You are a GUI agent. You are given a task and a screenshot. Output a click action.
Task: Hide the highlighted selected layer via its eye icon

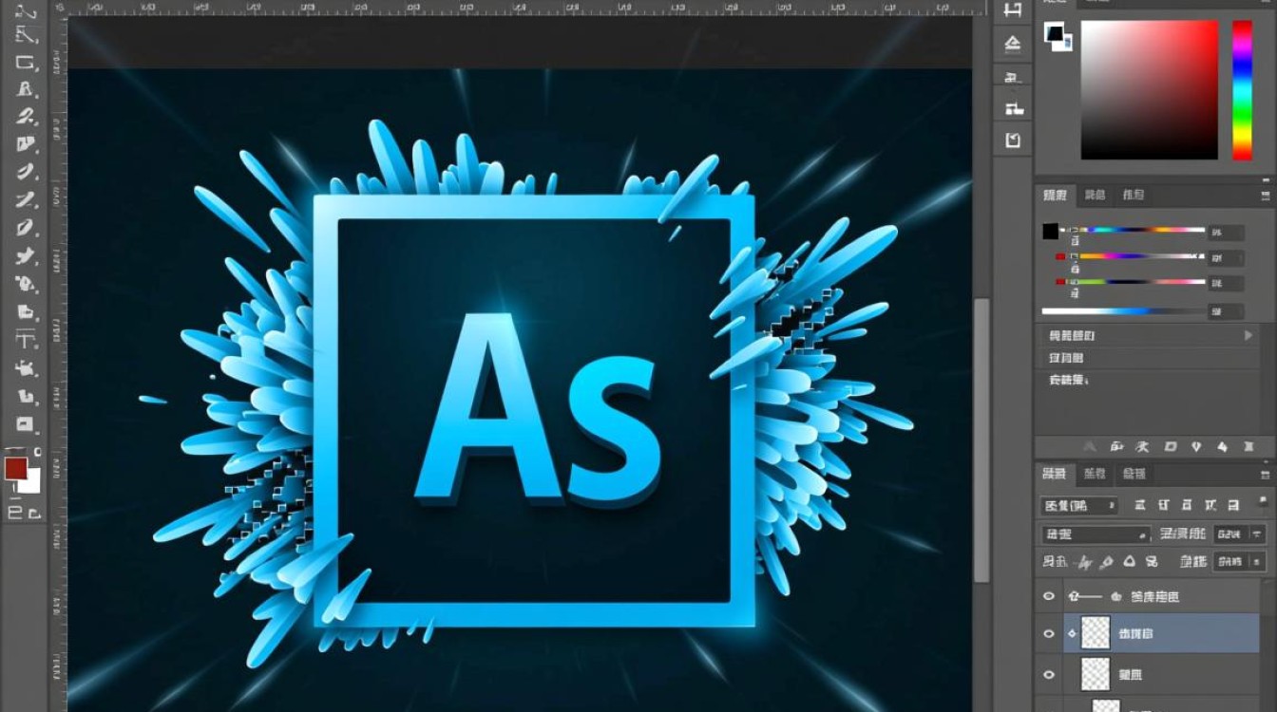point(1049,633)
